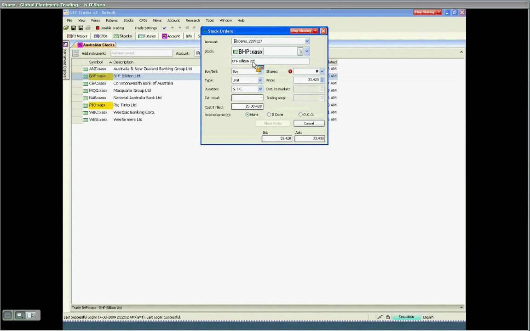Open the Account dropdown in Stock Orders

point(307,41)
